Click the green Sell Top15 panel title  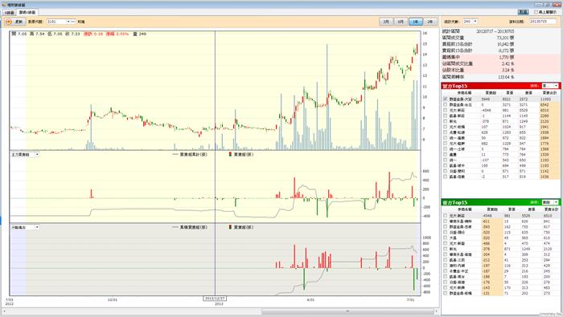454,202
